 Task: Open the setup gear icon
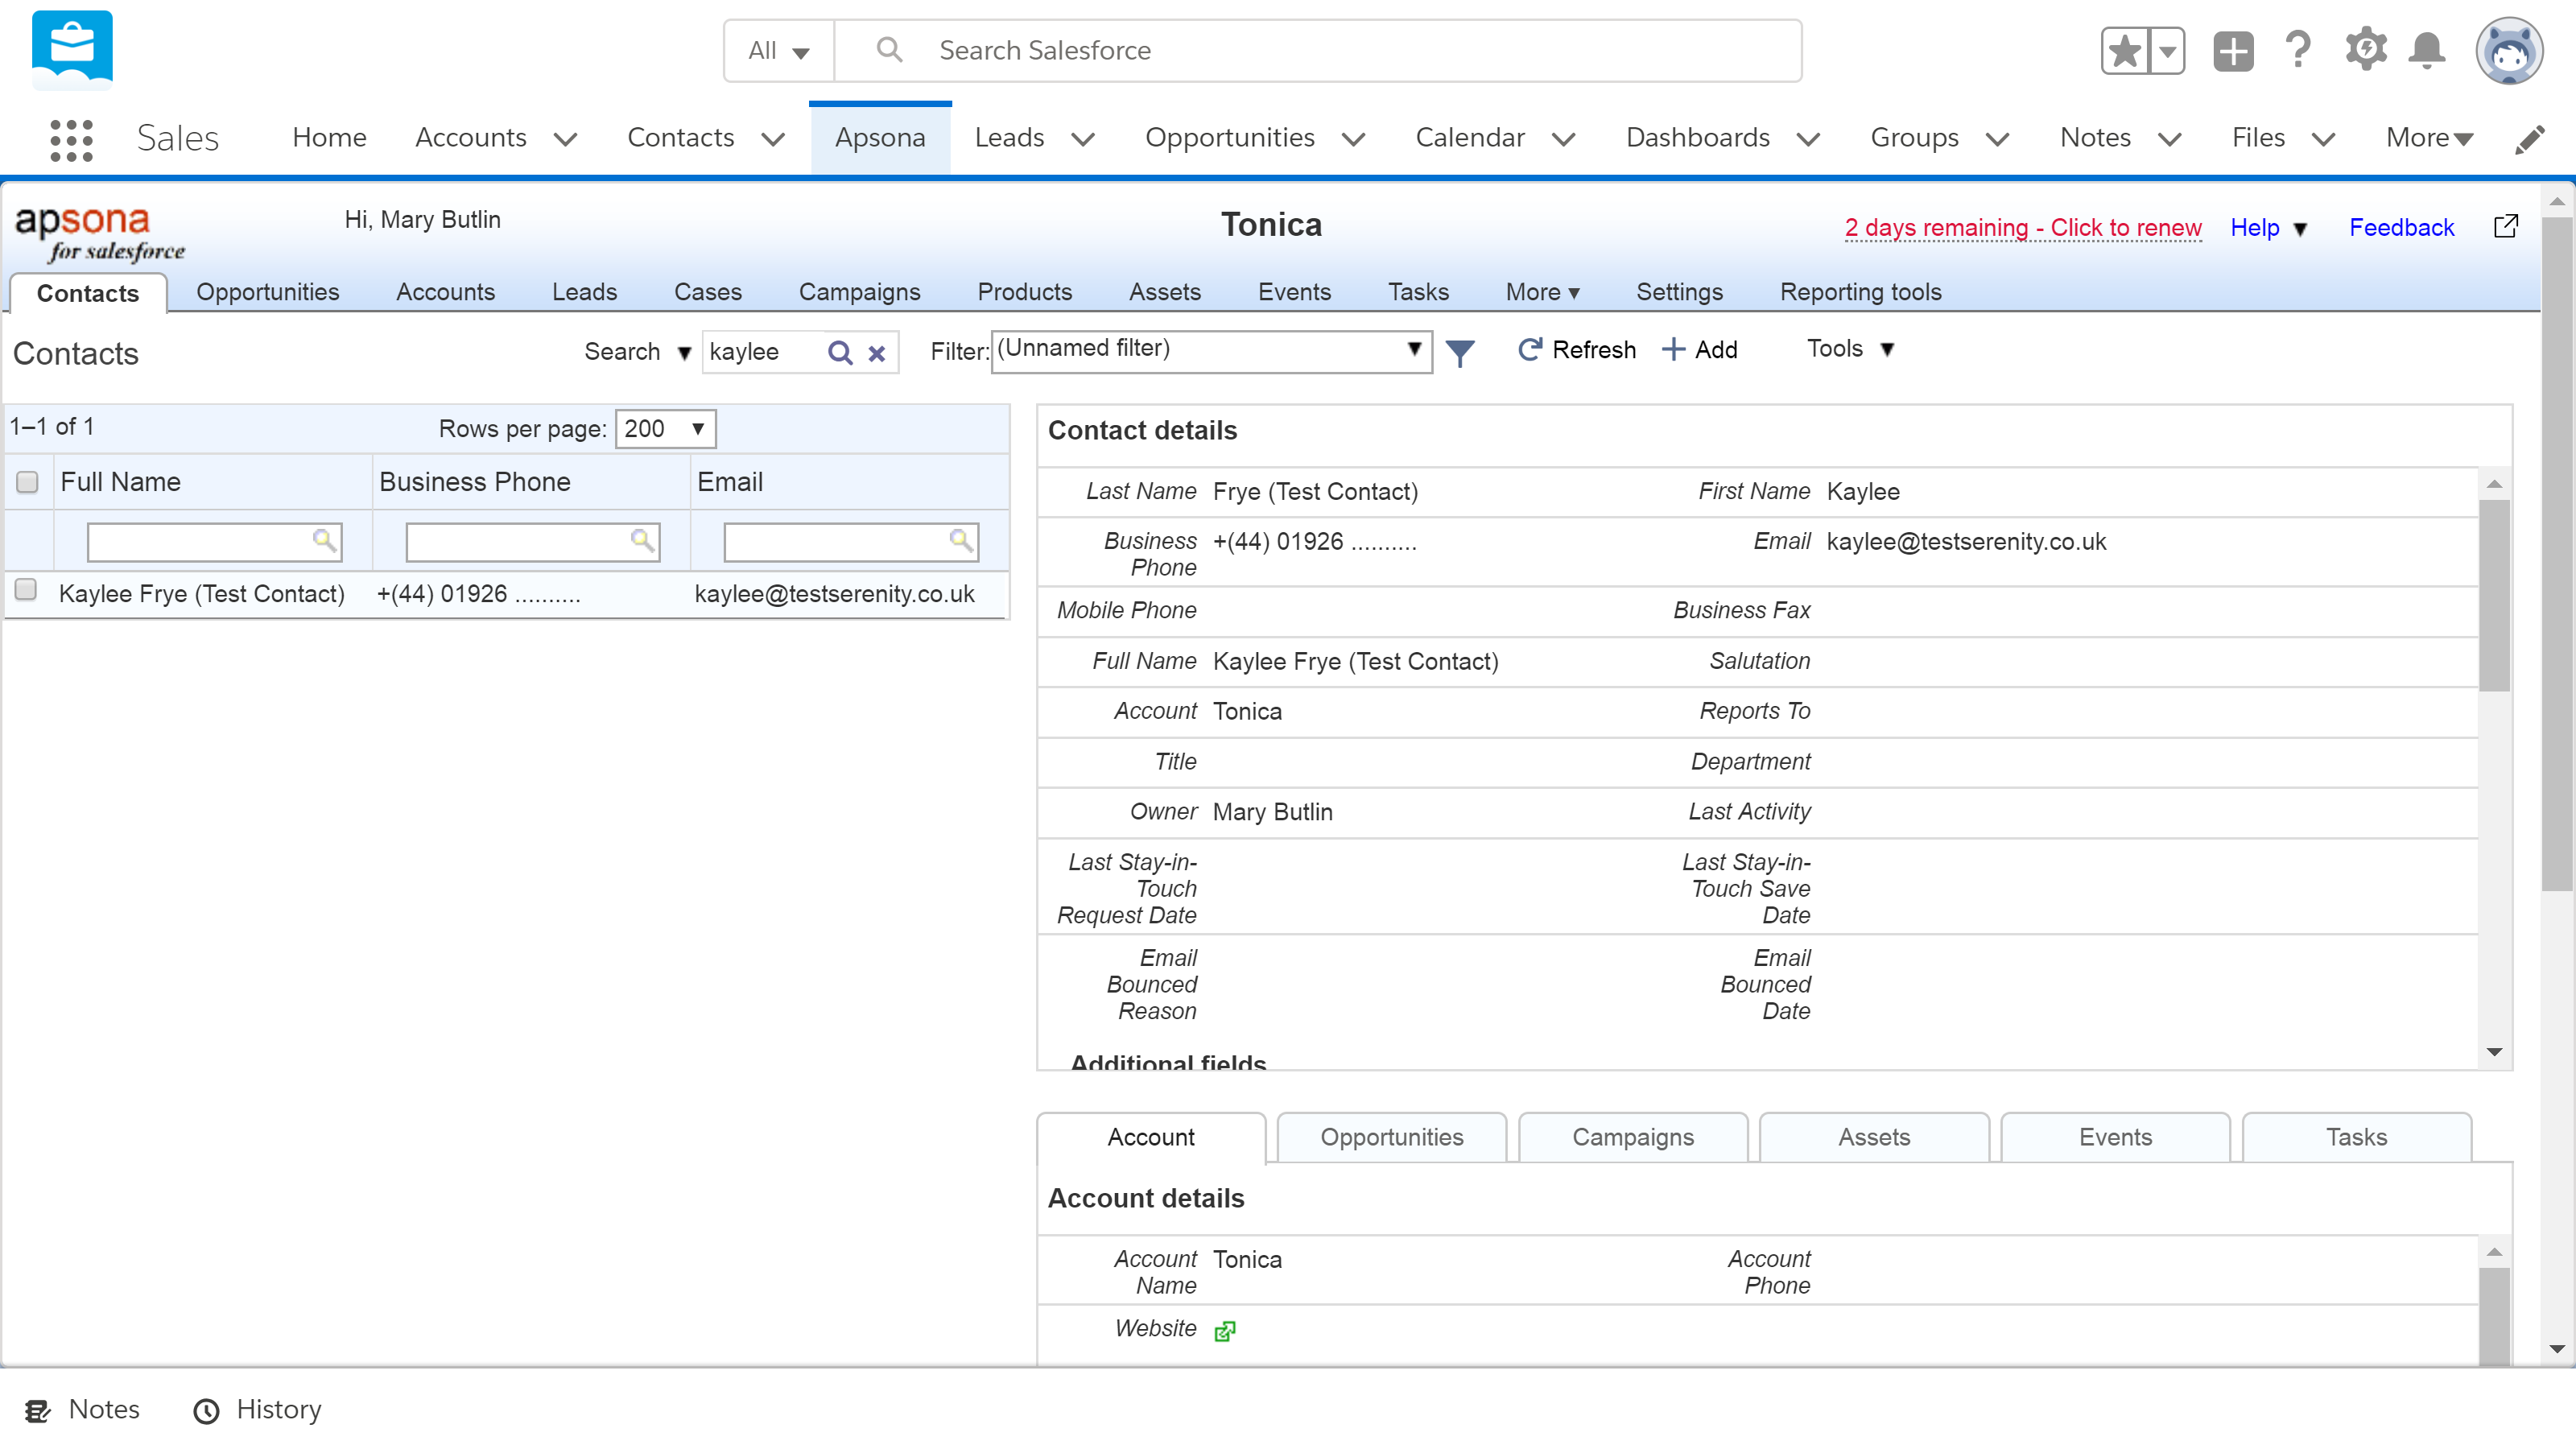coord(2366,50)
